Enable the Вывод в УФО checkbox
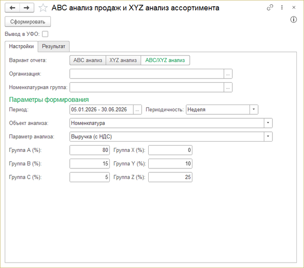304x268 pixels. tap(45, 34)
